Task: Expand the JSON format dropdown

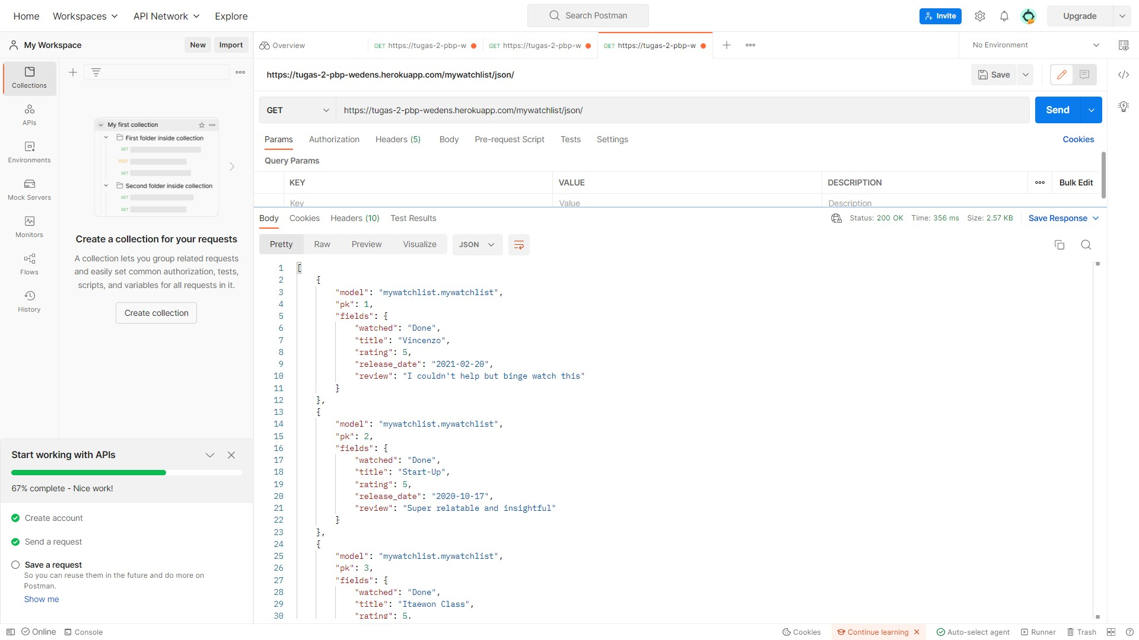Action: pos(477,244)
